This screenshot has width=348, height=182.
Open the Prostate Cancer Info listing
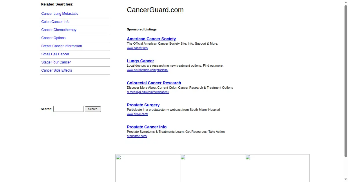[147, 127]
